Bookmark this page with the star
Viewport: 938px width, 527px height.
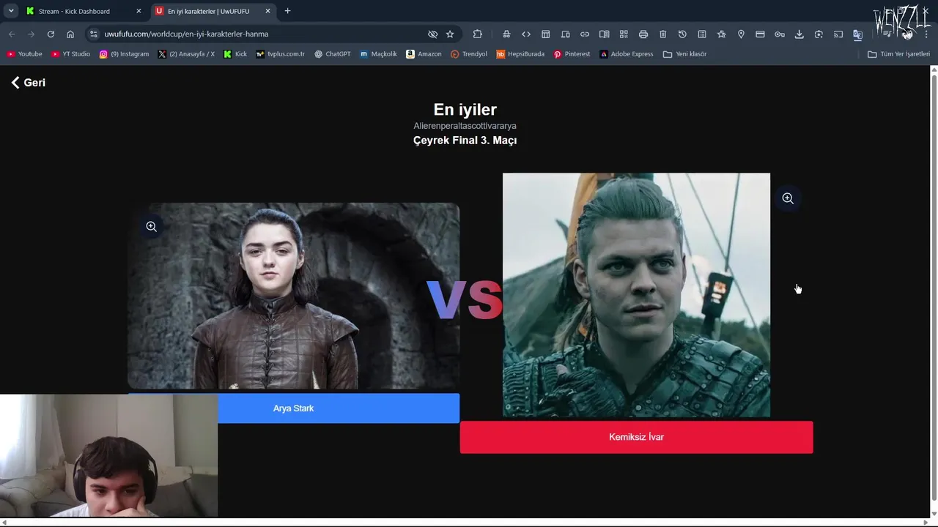coord(450,34)
